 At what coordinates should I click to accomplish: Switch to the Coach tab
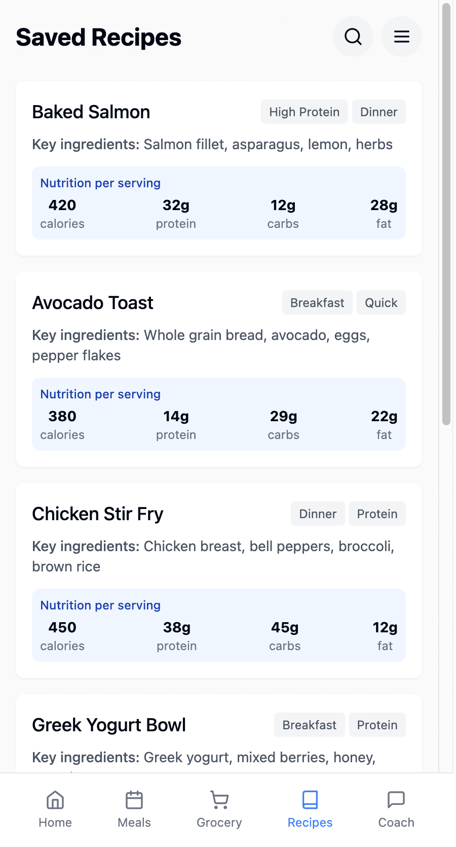point(396,810)
